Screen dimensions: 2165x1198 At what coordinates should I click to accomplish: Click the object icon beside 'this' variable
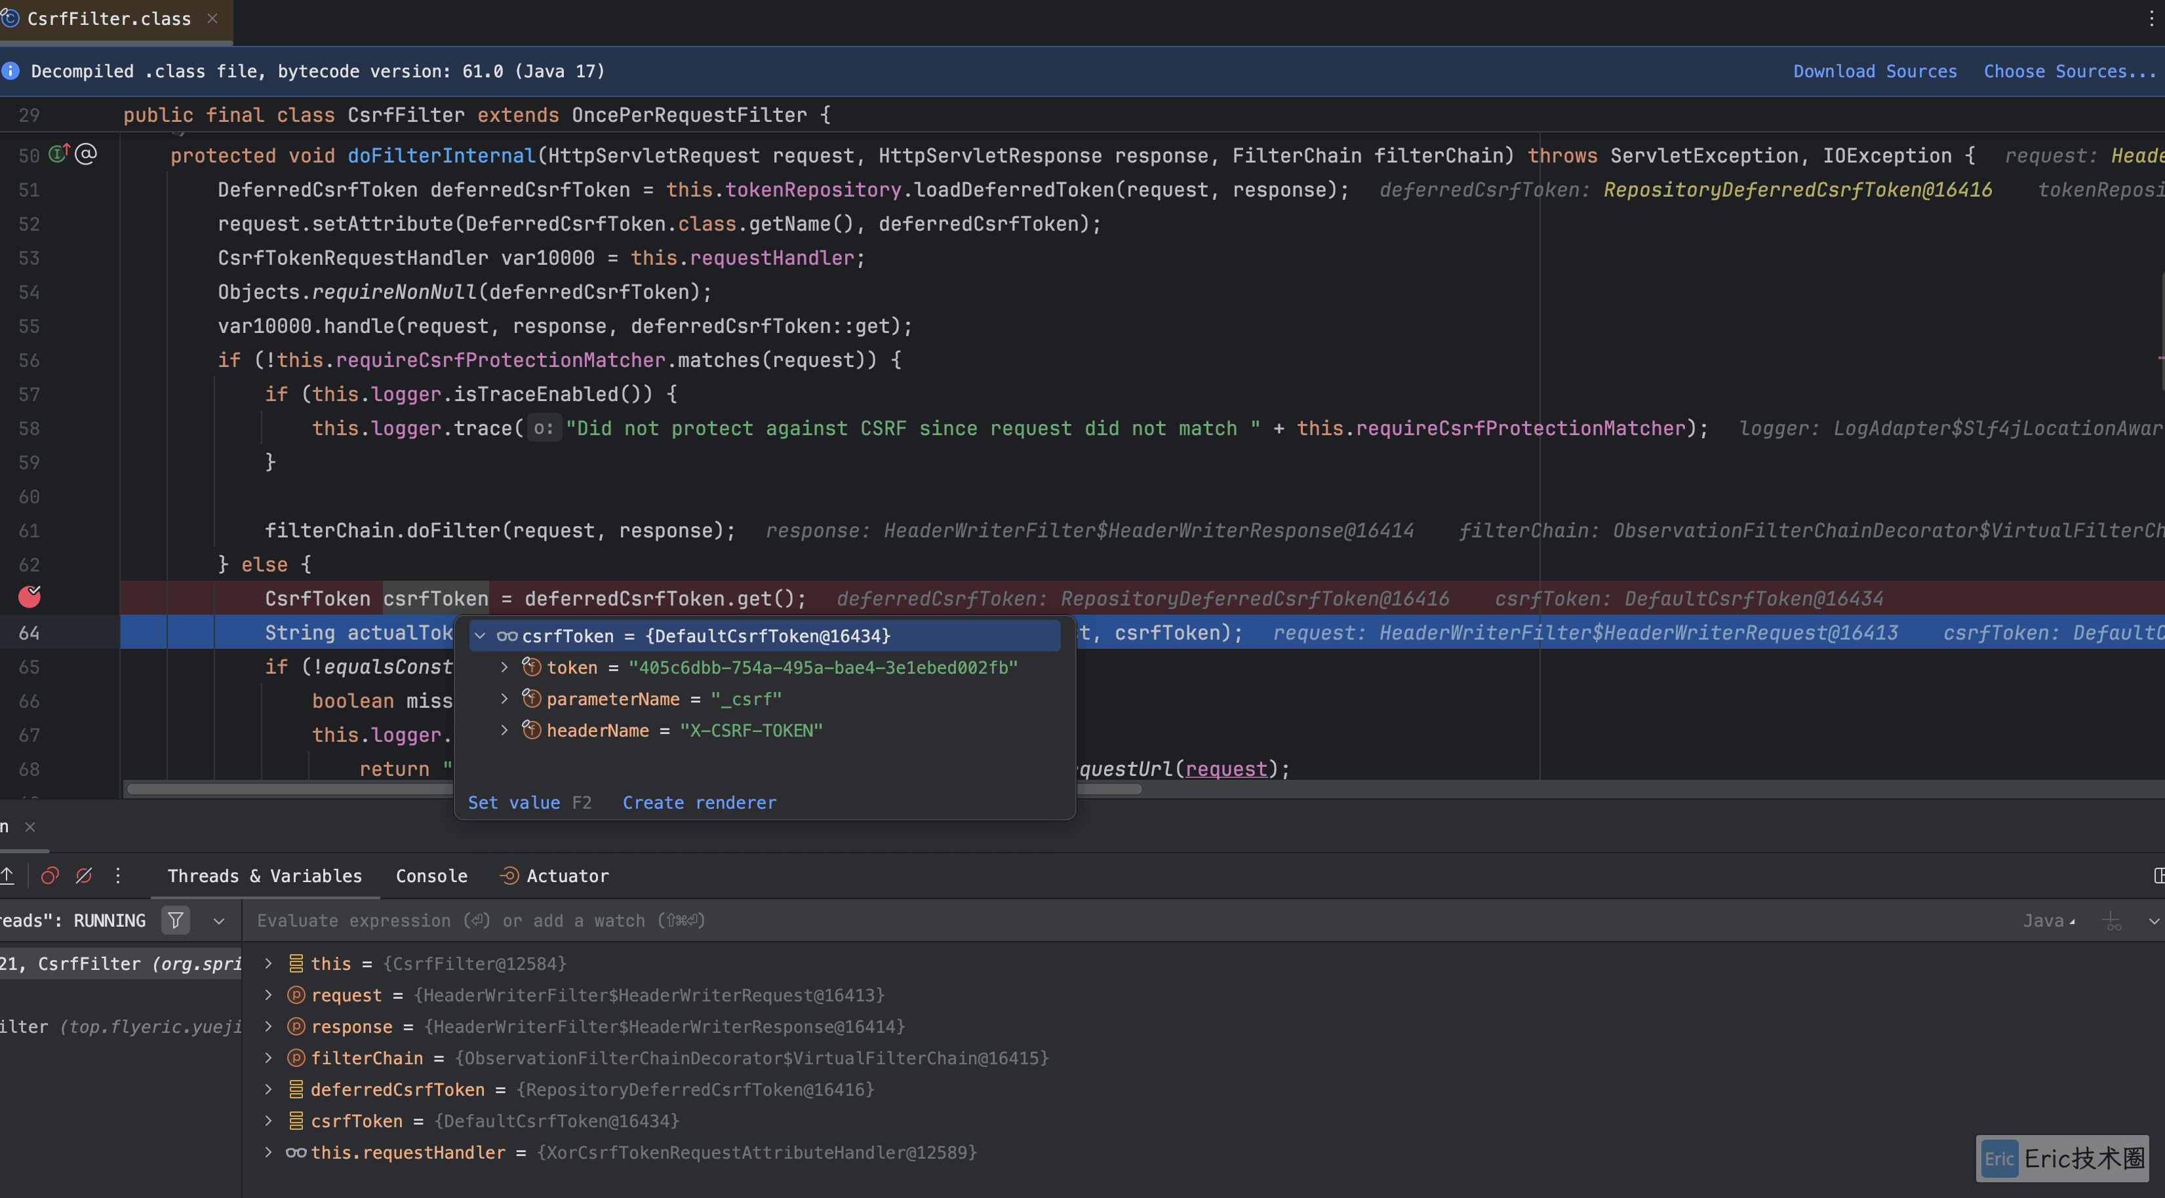click(296, 963)
